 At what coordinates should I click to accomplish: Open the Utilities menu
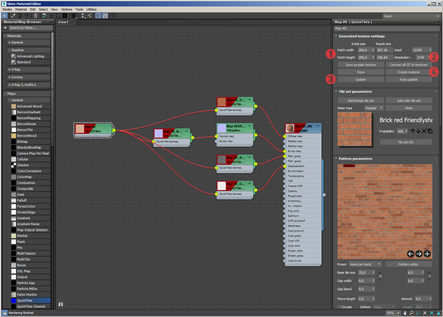pos(91,9)
